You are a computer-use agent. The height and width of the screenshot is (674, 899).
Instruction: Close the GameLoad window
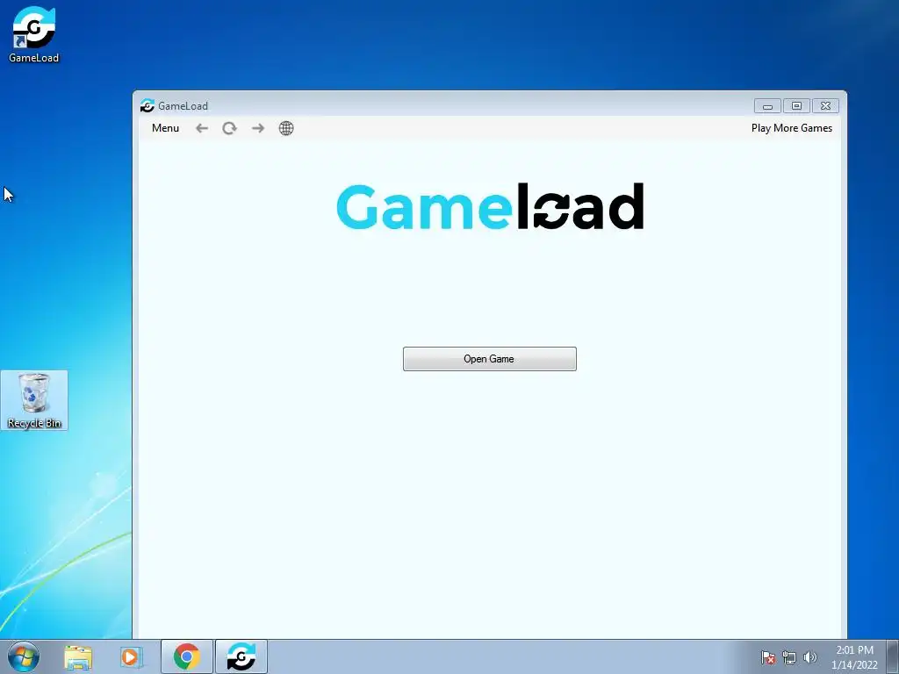825,106
